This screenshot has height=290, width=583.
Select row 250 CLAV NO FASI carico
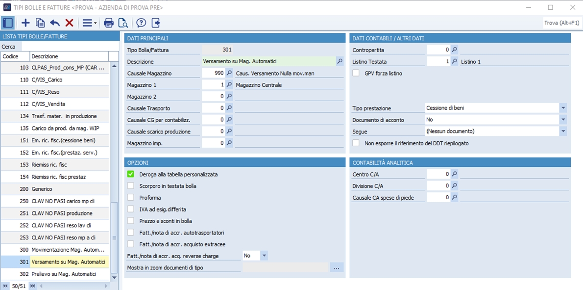[55, 201]
